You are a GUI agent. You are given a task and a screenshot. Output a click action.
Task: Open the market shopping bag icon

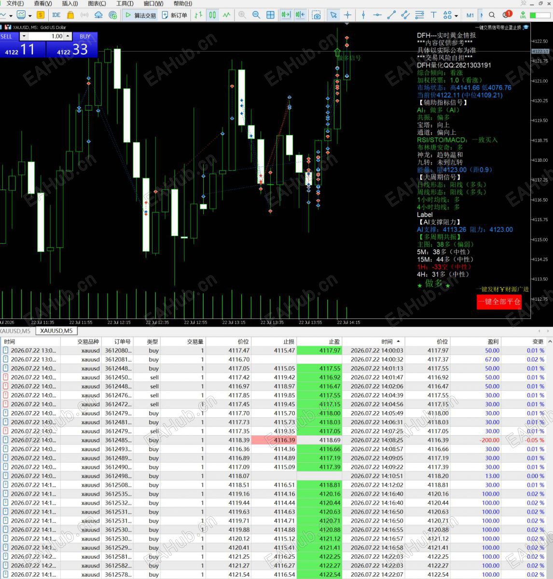[x=70, y=15]
